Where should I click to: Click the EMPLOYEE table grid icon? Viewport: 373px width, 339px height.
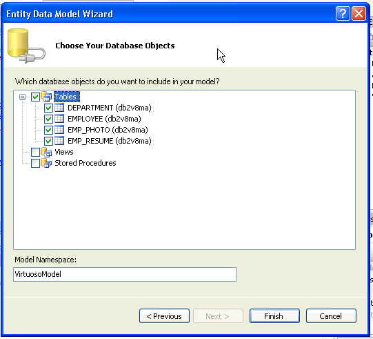click(59, 119)
